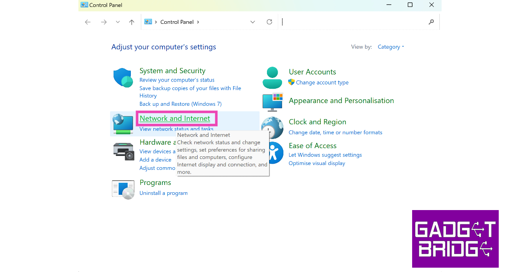Open the View by Category dropdown
The image size is (520, 272).
pyautogui.click(x=390, y=47)
